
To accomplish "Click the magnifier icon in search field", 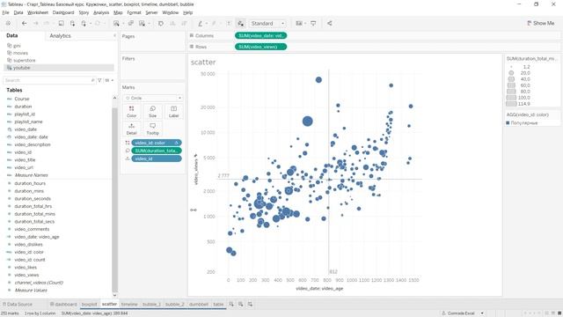I will click(92, 80).
